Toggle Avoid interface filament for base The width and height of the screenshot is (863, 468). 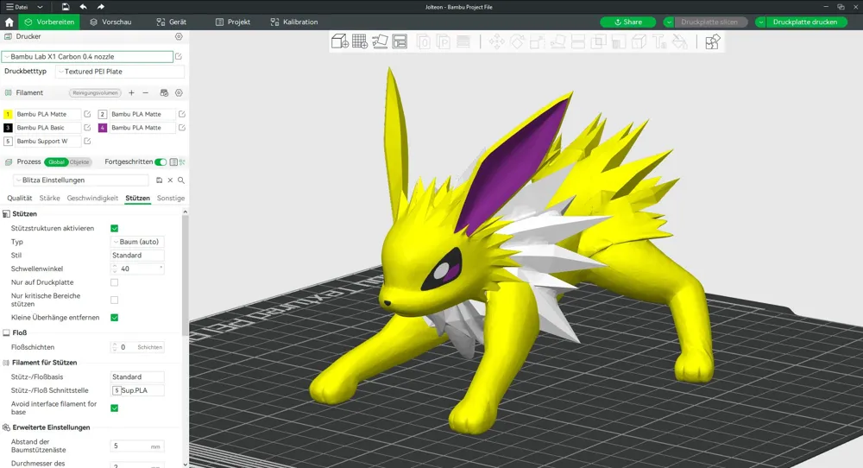(x=115, y=408)
